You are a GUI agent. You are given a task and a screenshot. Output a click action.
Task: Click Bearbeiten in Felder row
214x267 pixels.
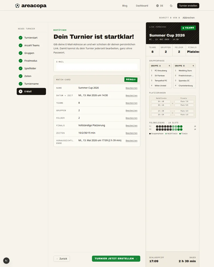pos(131,118)
